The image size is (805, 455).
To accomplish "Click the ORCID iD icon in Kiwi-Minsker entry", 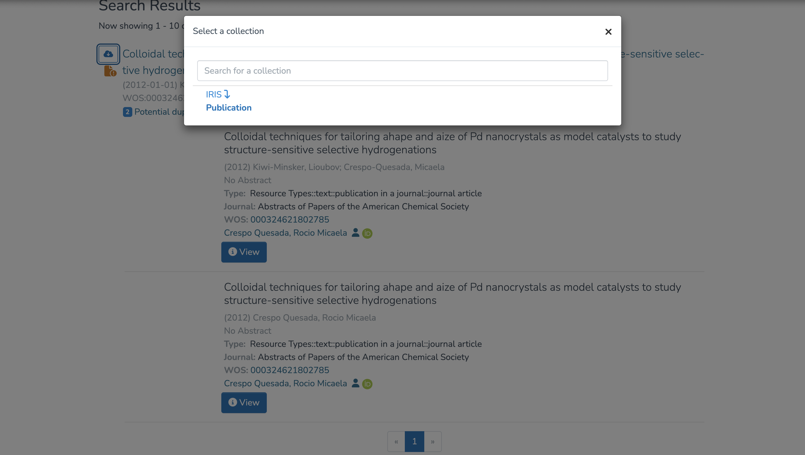I will (x=367, y=234).
